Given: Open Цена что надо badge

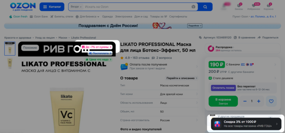Looking at the screenshot, I should pos(98,60).
